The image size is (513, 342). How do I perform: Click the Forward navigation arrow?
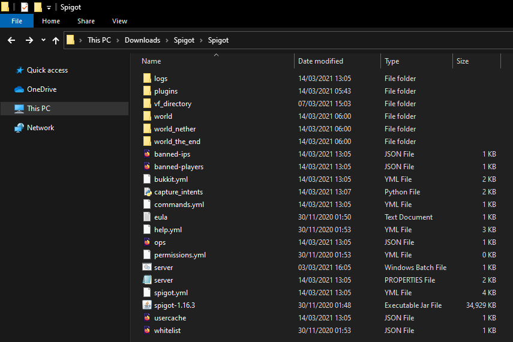click(29, 40)
